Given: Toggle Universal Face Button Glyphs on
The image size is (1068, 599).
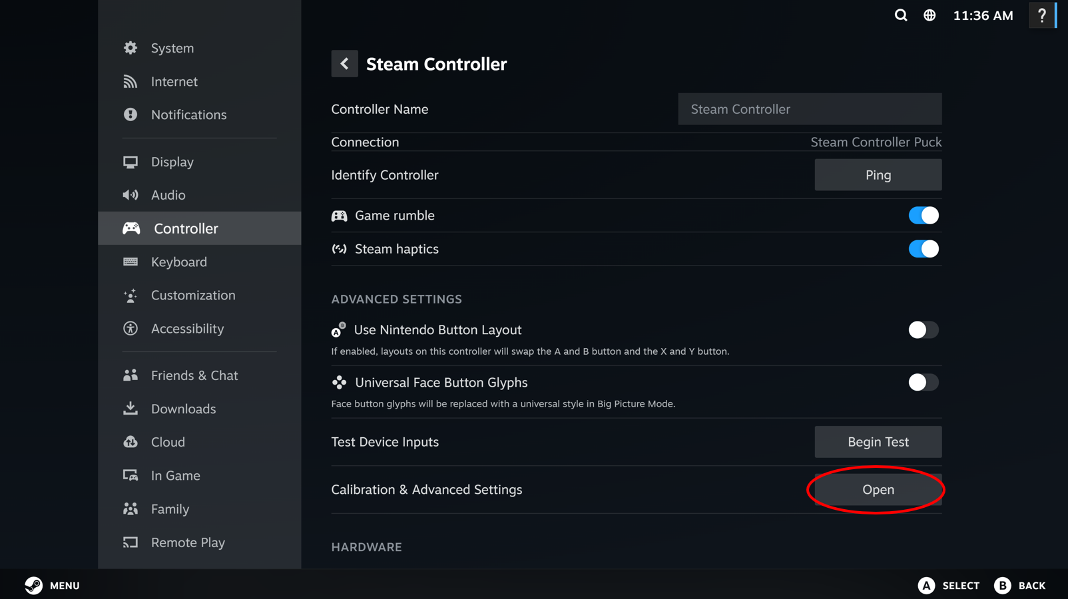Looking at the screenshot, I should click(924, 383).
